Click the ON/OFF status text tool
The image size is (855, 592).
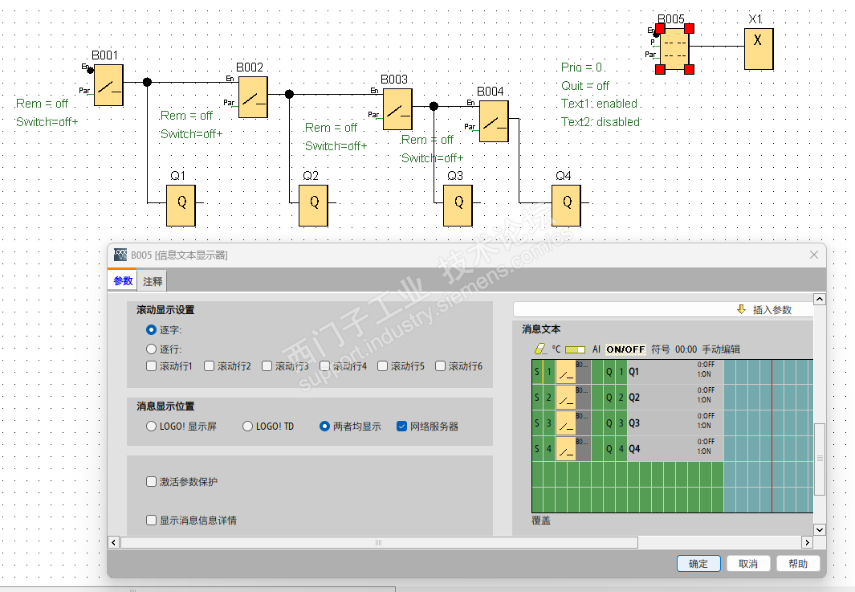click(x=625, y=349)
